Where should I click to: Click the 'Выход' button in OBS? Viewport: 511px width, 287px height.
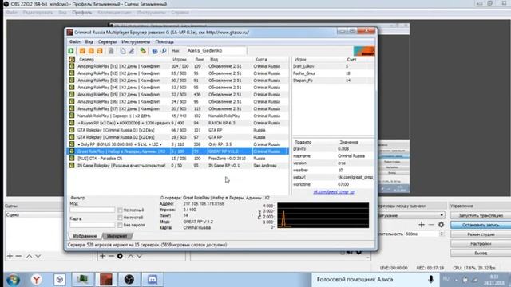(x=481, y=253)
